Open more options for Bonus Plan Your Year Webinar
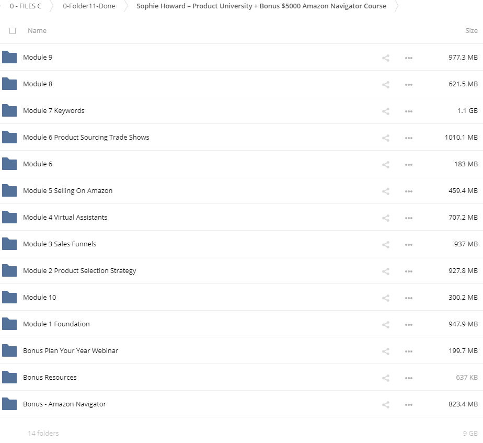 click(409, 351)
